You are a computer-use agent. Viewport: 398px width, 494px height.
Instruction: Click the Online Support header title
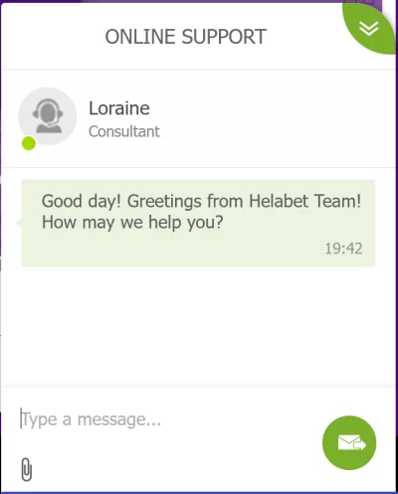click(x=186, y=37)
